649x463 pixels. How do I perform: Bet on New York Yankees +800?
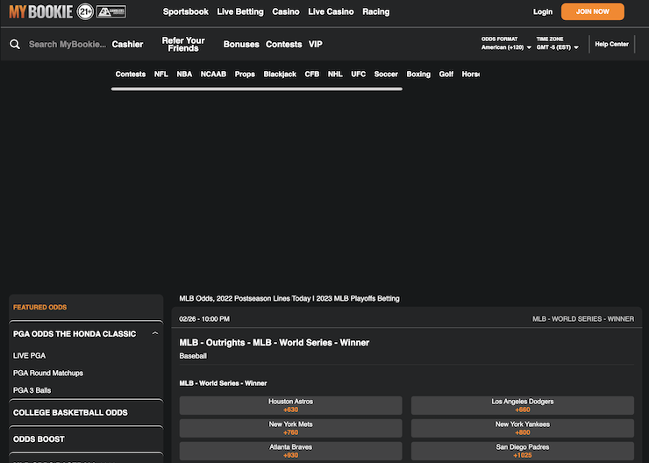coord(523,428)
